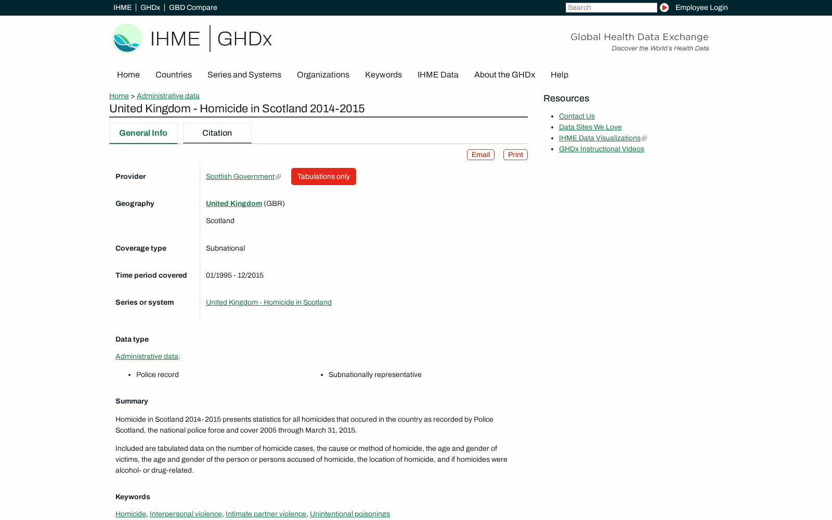Click the 'Summary' section heading

pos(132,401)
